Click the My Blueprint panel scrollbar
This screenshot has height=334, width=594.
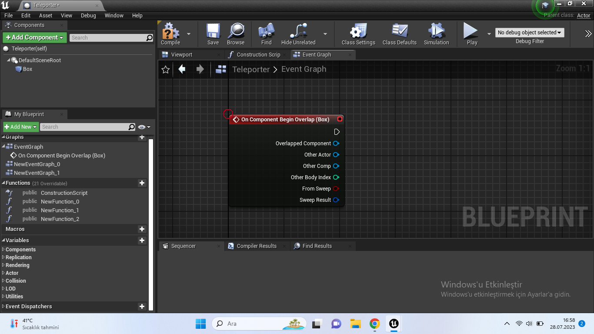point(151,225)
